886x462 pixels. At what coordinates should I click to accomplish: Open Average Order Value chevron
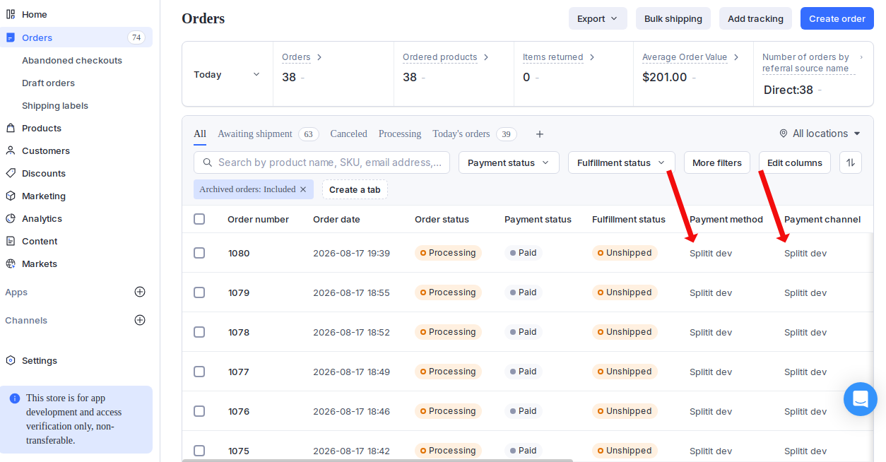point(736,57)
